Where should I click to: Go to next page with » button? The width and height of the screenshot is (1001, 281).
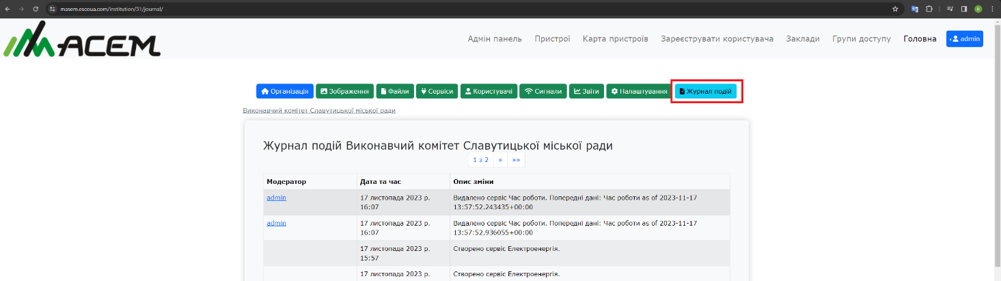[500, 159]
